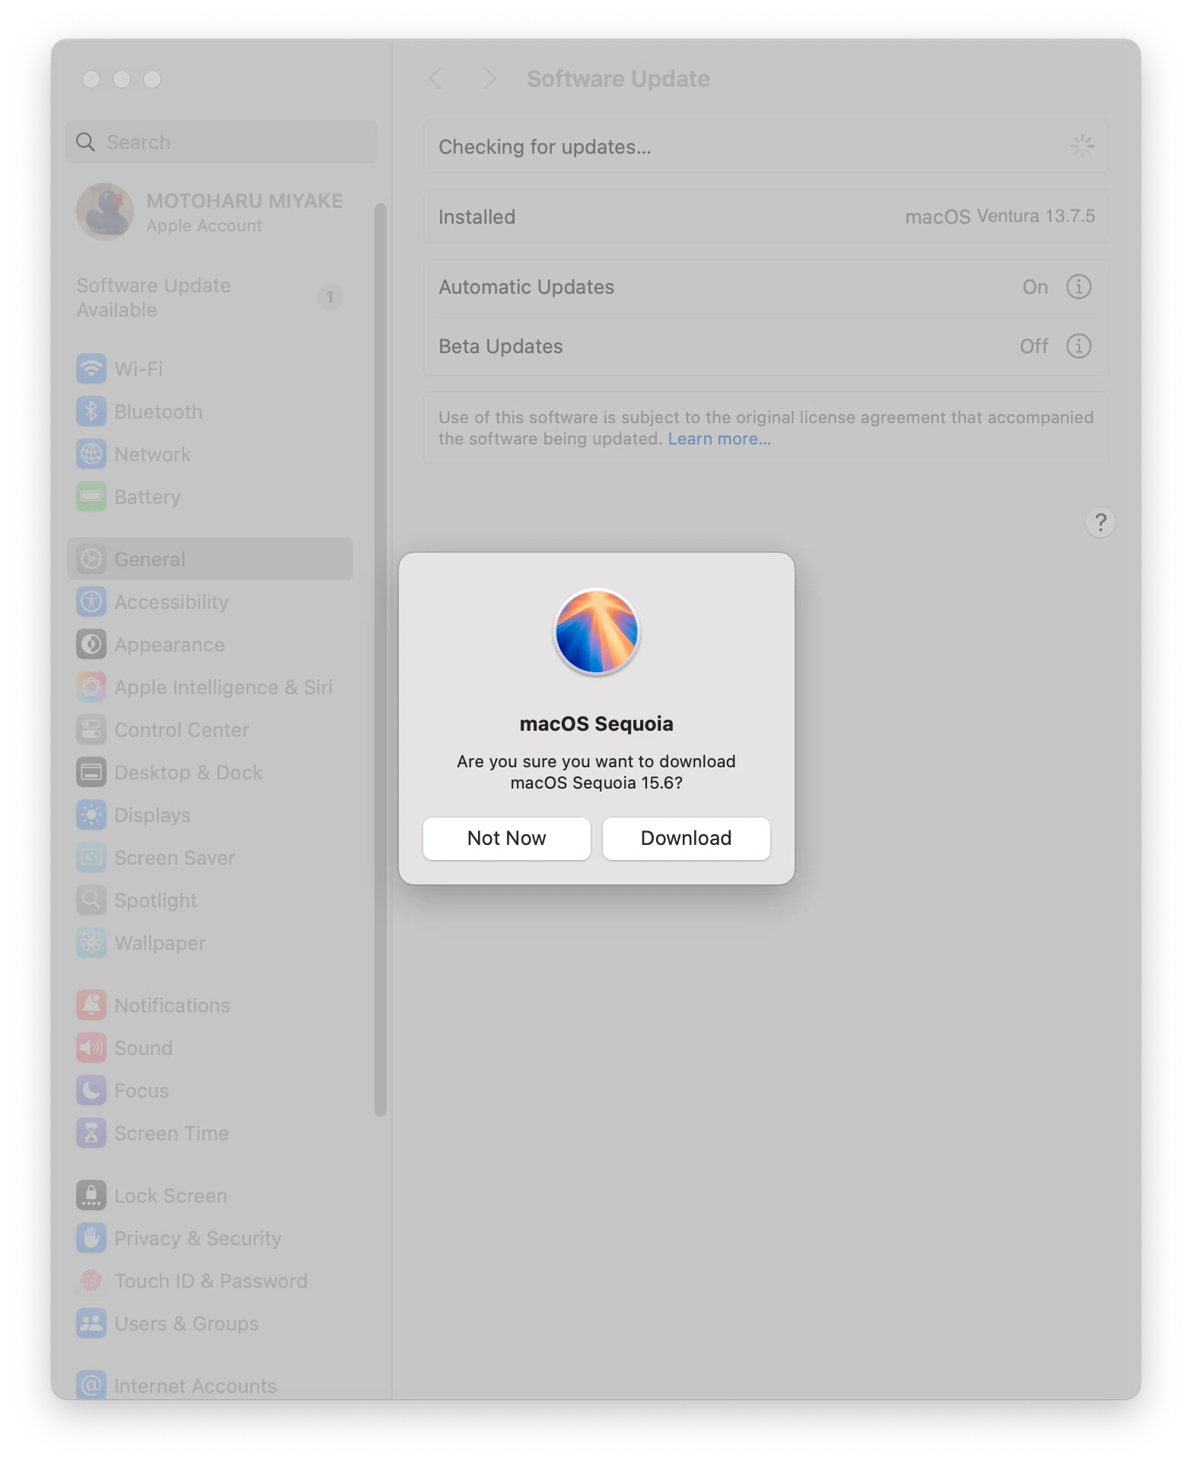This screenshot has width=1192, height=1463.
Task: Select the Wallpaper icon
Action: tap(91, 943)
